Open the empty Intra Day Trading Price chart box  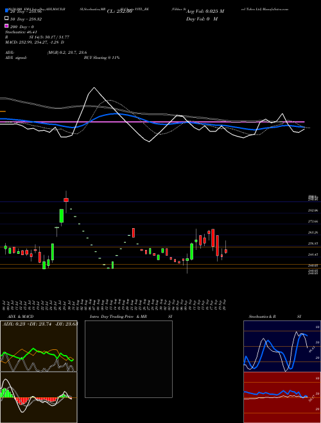[x=128, y=359]
